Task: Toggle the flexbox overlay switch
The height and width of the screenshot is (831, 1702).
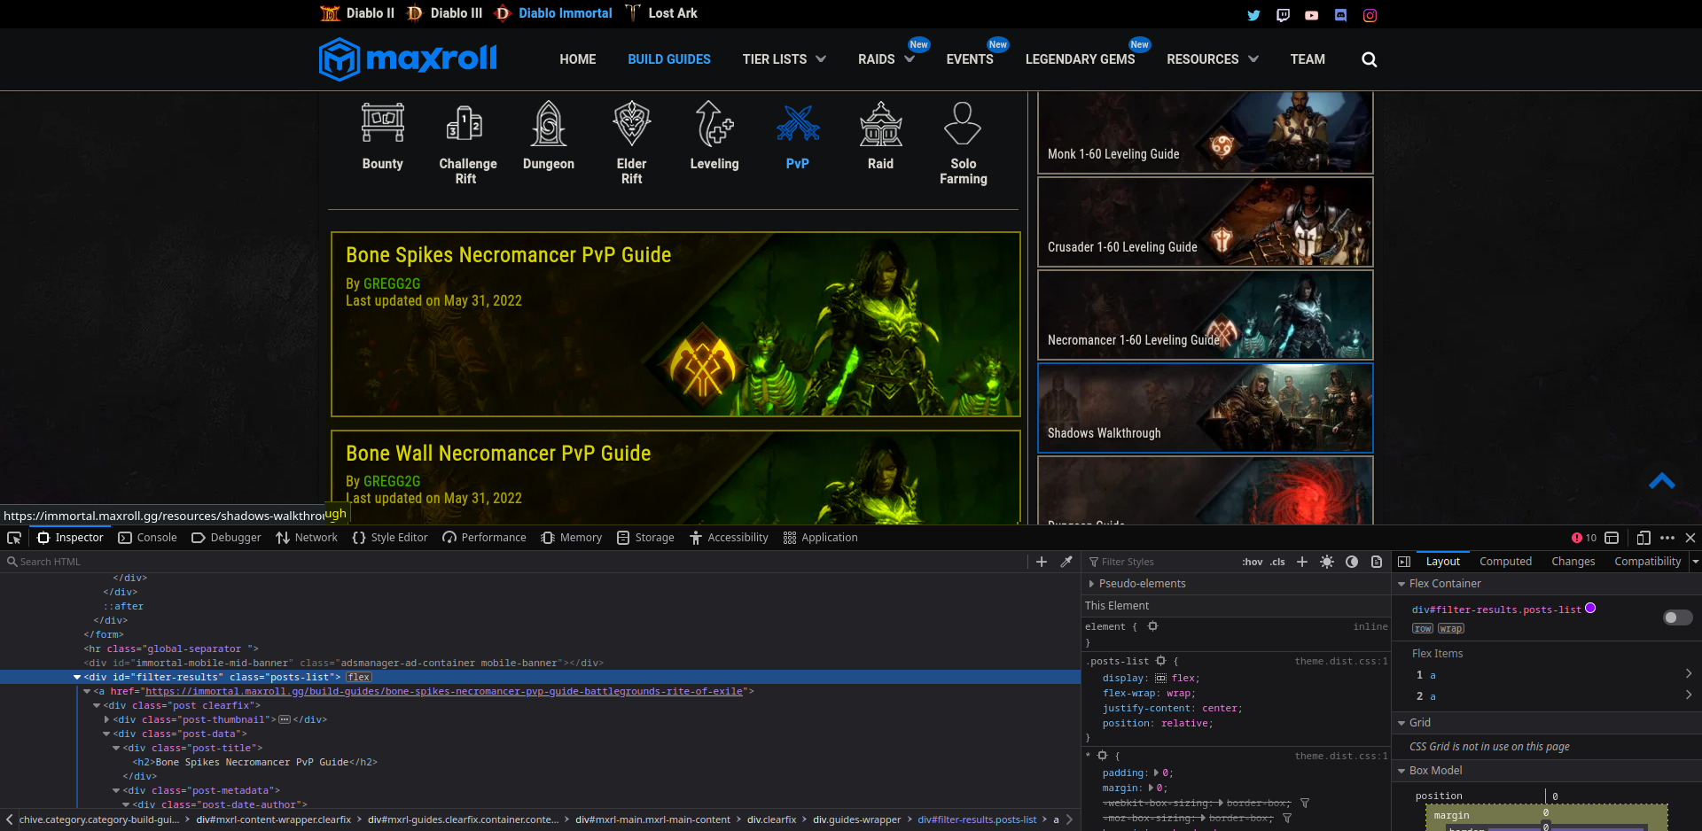Action: tap(1677, 617)
